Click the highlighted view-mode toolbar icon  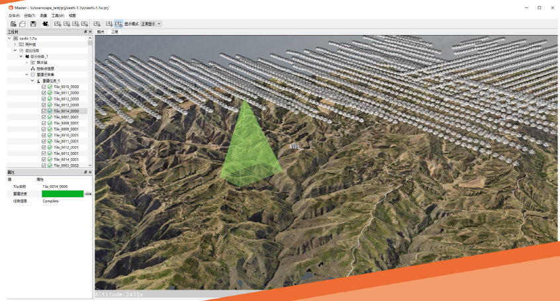[118, 24]
